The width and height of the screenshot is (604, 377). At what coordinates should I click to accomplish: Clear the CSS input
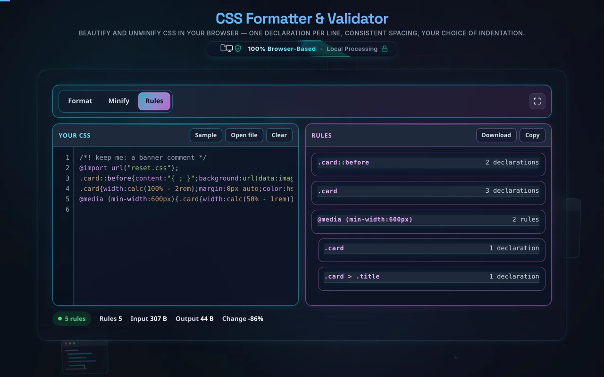279,135
